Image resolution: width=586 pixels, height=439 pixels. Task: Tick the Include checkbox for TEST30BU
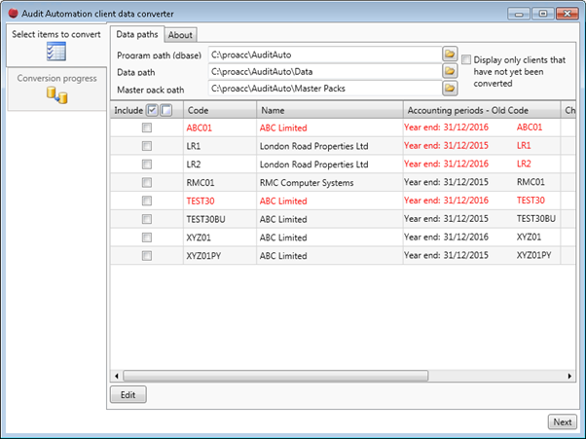pos(147,219)
